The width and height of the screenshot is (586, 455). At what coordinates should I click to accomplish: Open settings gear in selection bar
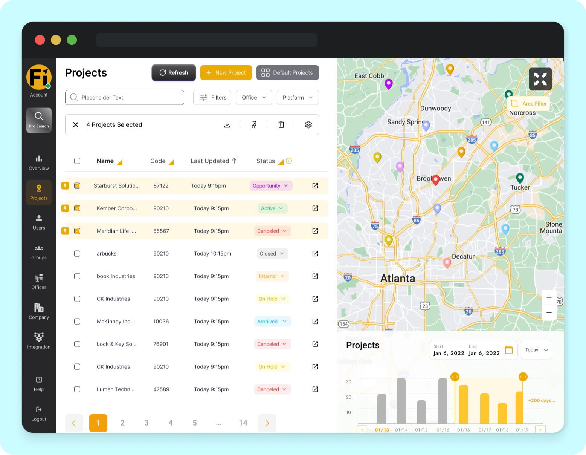pyautogui.click(x=308, y=125)
